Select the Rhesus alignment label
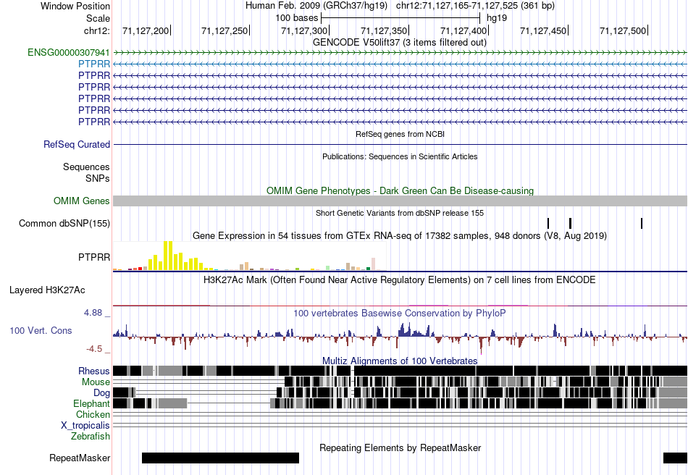688x475 pixels. pyautogui.click(x=94, y=371)
